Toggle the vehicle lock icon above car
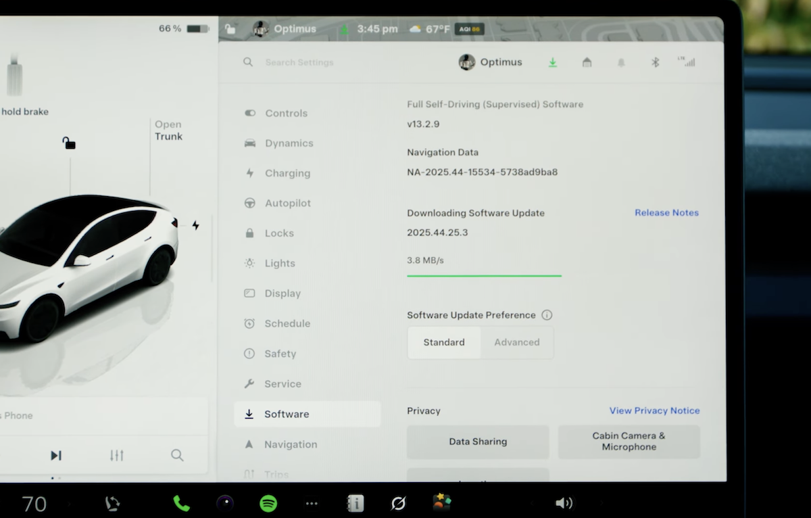Screen dimensions: 811x518 pos(69,143)
